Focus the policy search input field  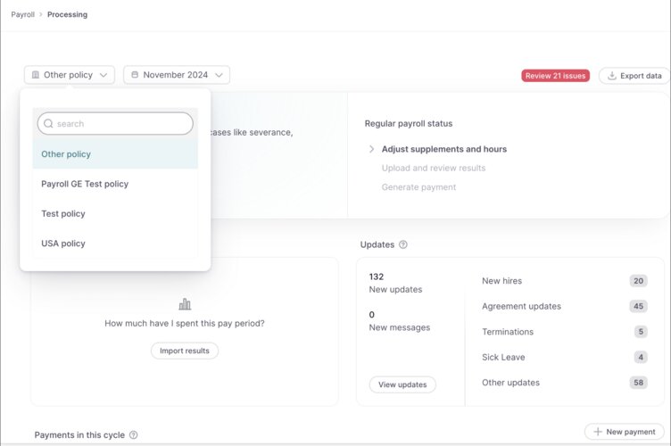click(120, 124)
